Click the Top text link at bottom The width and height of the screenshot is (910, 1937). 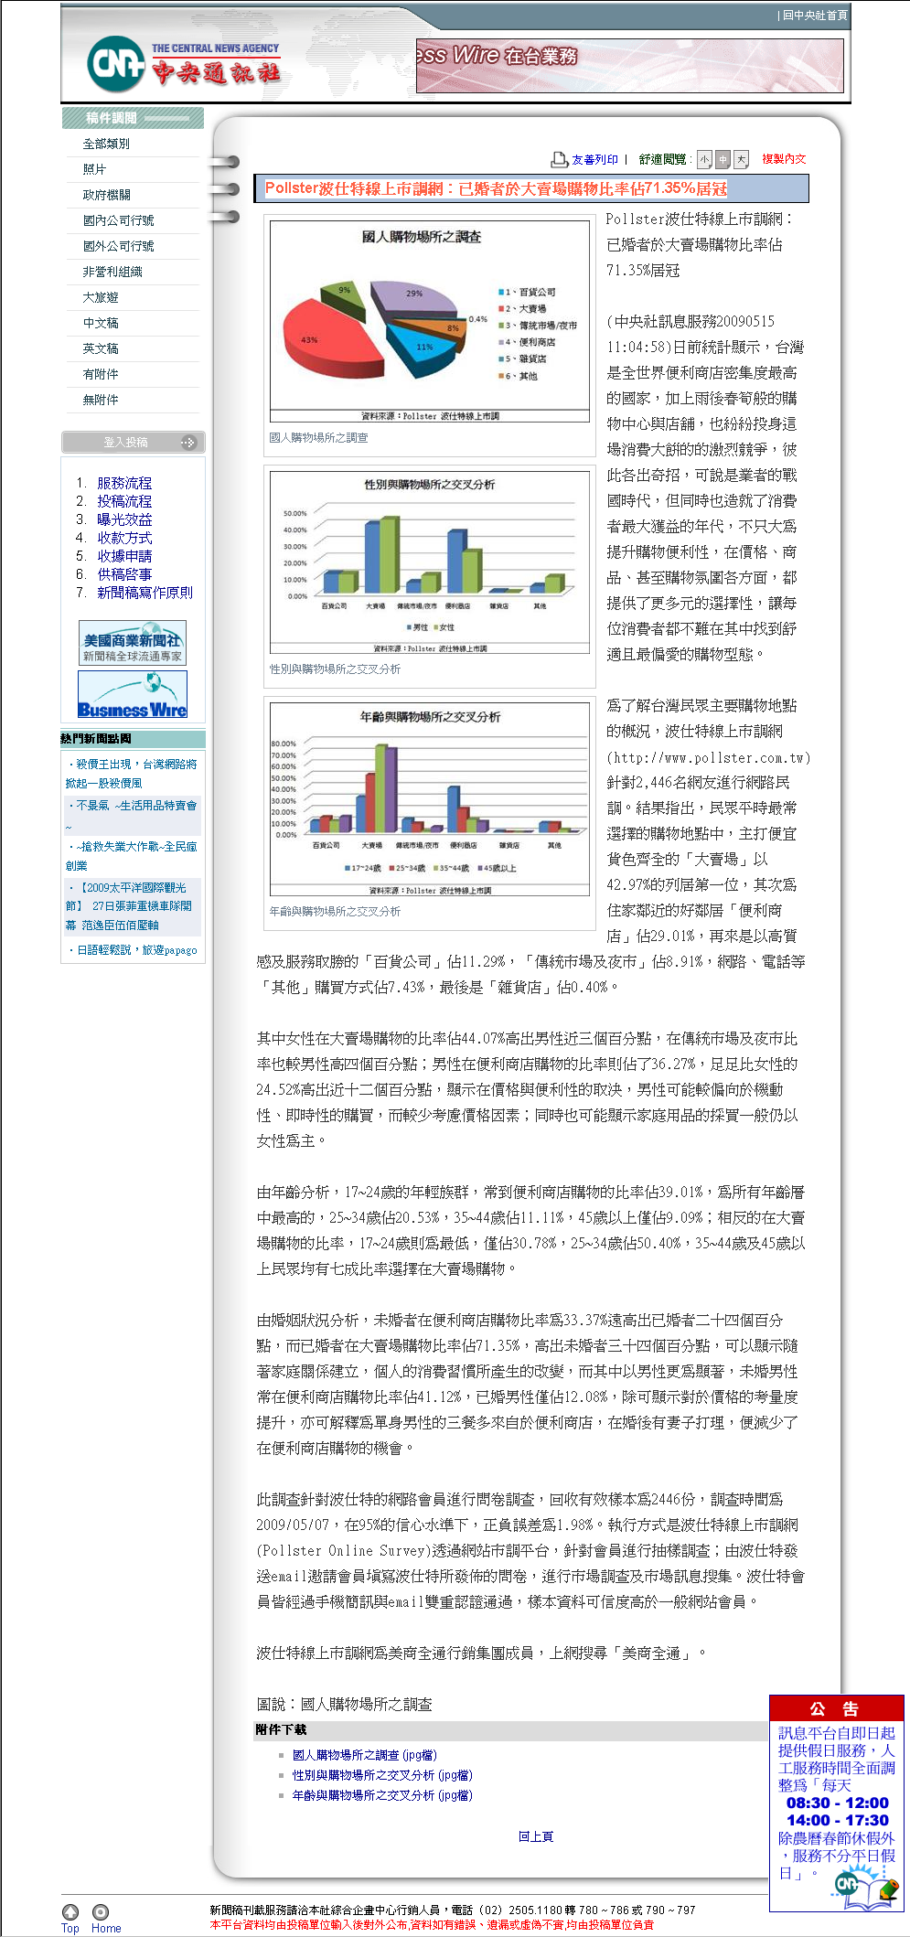[x=70, y=1928]
